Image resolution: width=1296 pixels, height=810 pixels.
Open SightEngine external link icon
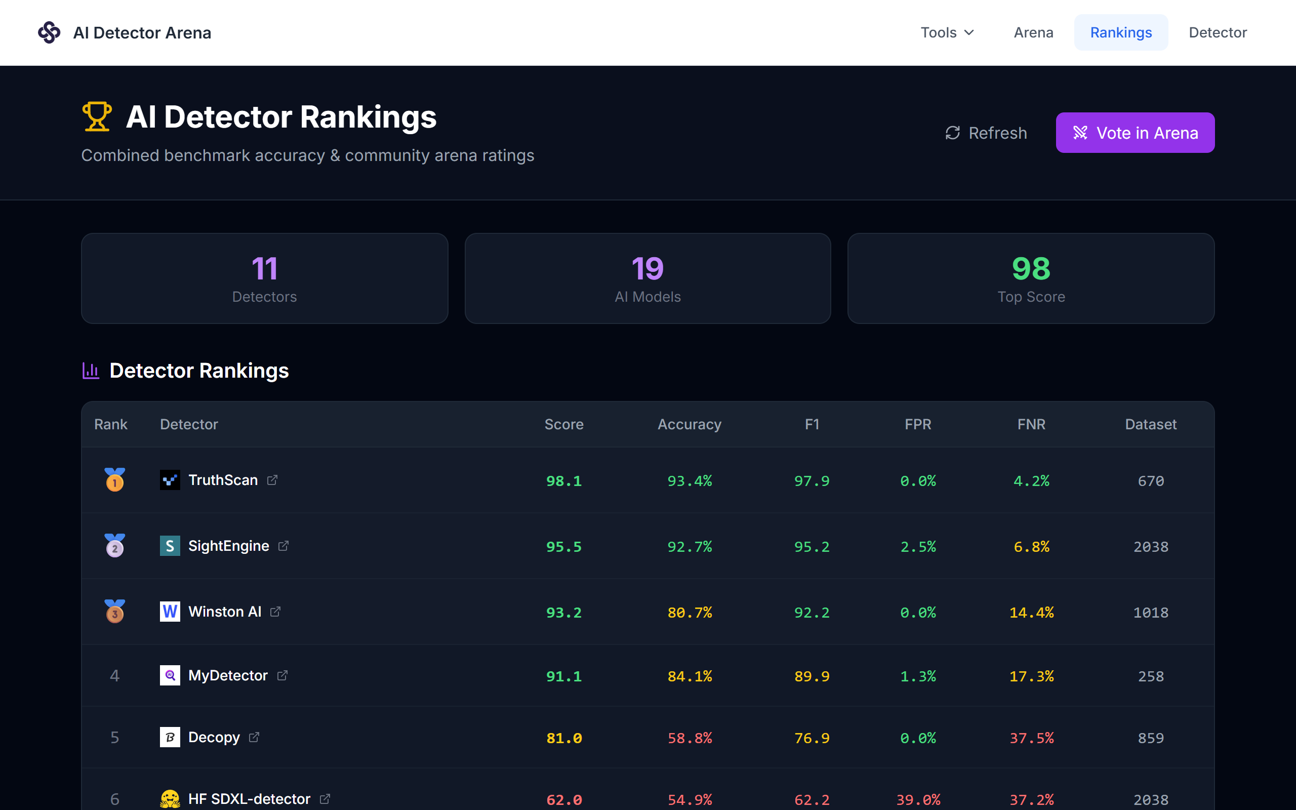pos(283,546)
